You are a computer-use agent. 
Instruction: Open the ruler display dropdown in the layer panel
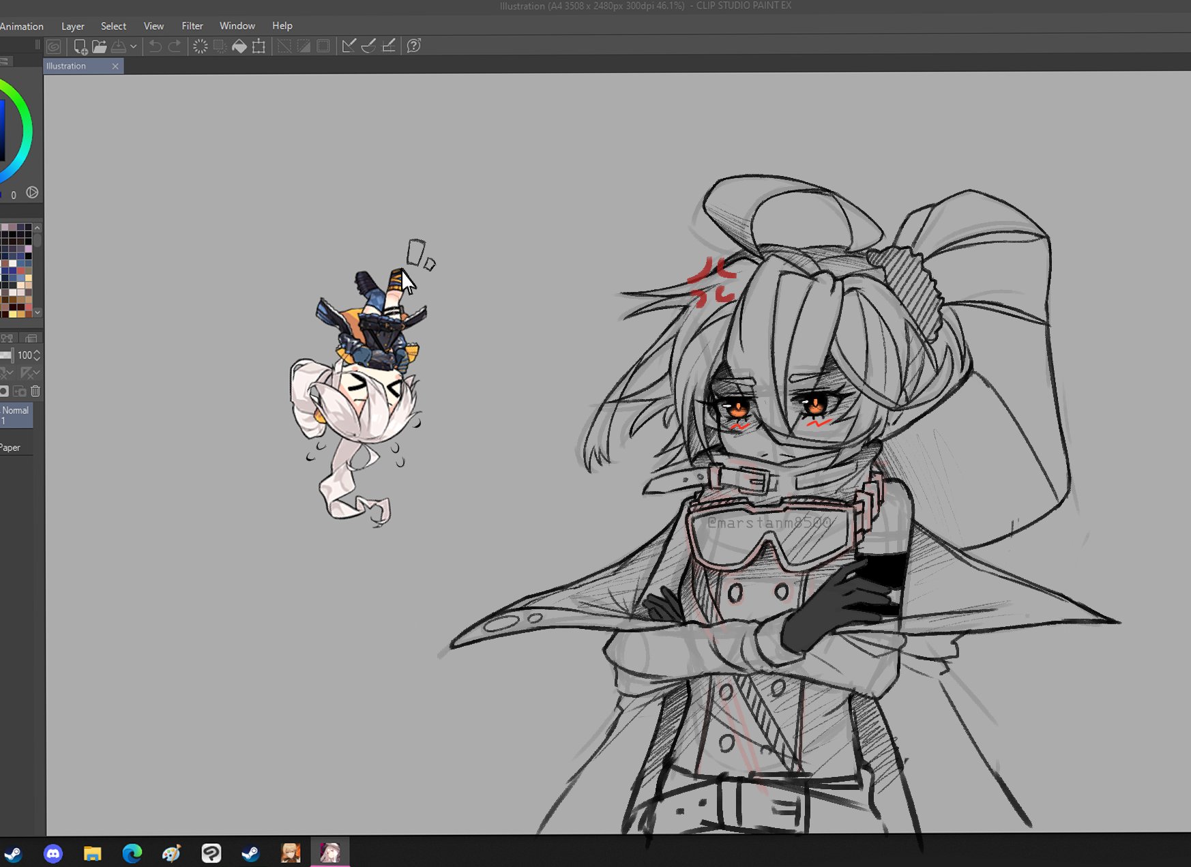coord(31,373)
